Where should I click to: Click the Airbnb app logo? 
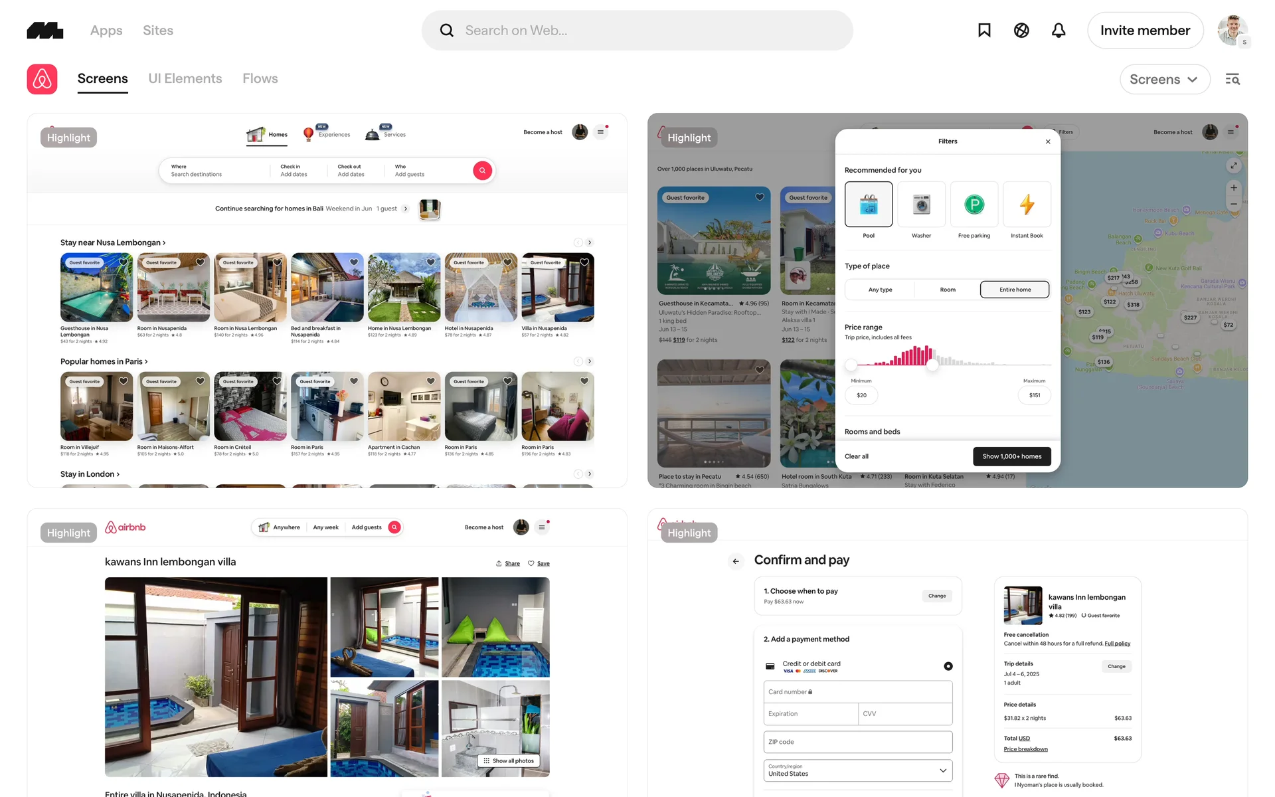click(x=42, y=79)
